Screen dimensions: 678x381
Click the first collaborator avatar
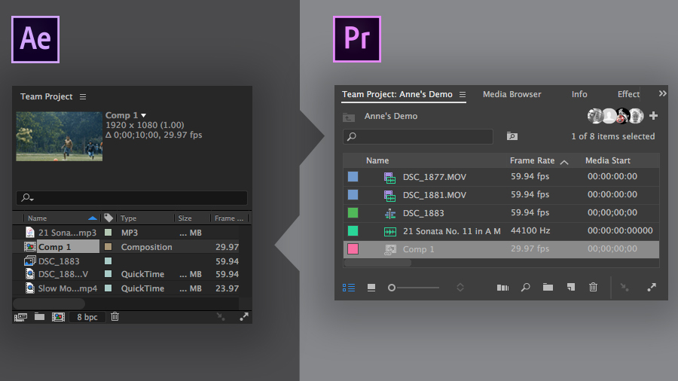[595, 116]
